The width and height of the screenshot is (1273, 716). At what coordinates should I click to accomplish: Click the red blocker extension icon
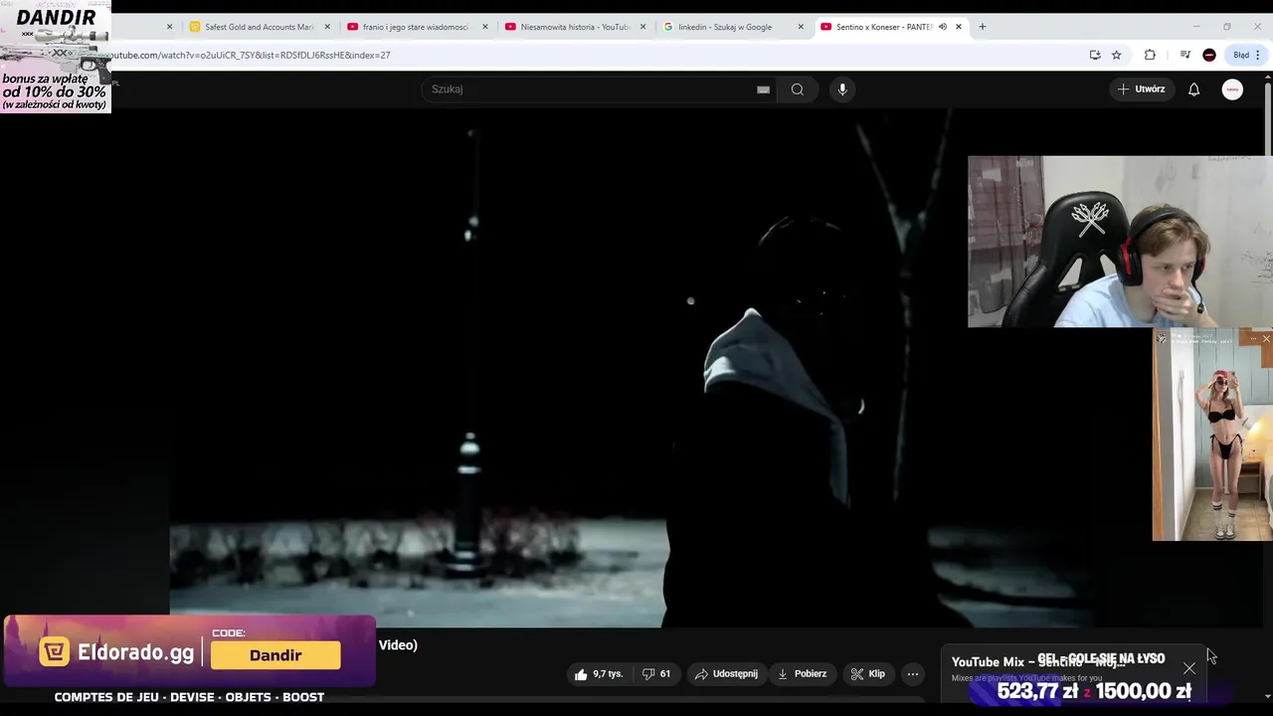(1209, 56)
